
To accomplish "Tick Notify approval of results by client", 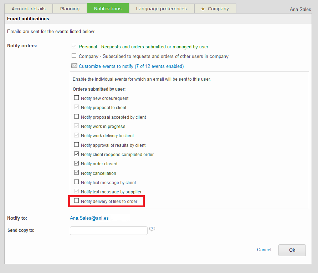I will [x=76, y=145].
